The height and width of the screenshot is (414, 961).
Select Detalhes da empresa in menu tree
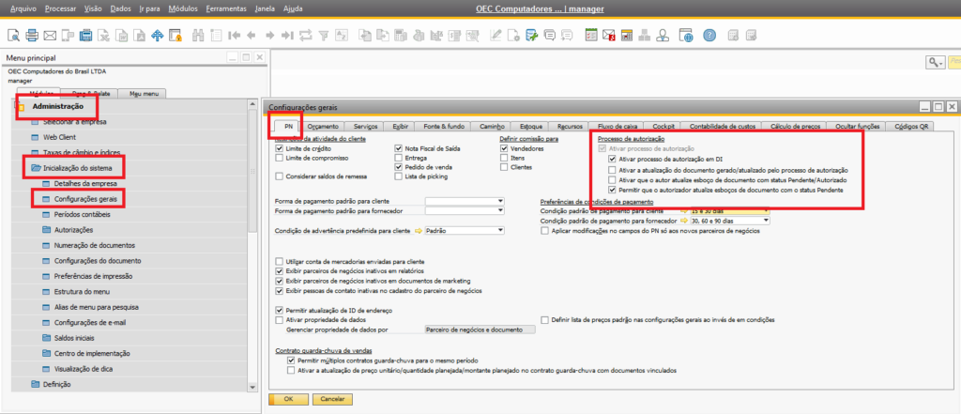pyautogui.click(x=84, y=183)
